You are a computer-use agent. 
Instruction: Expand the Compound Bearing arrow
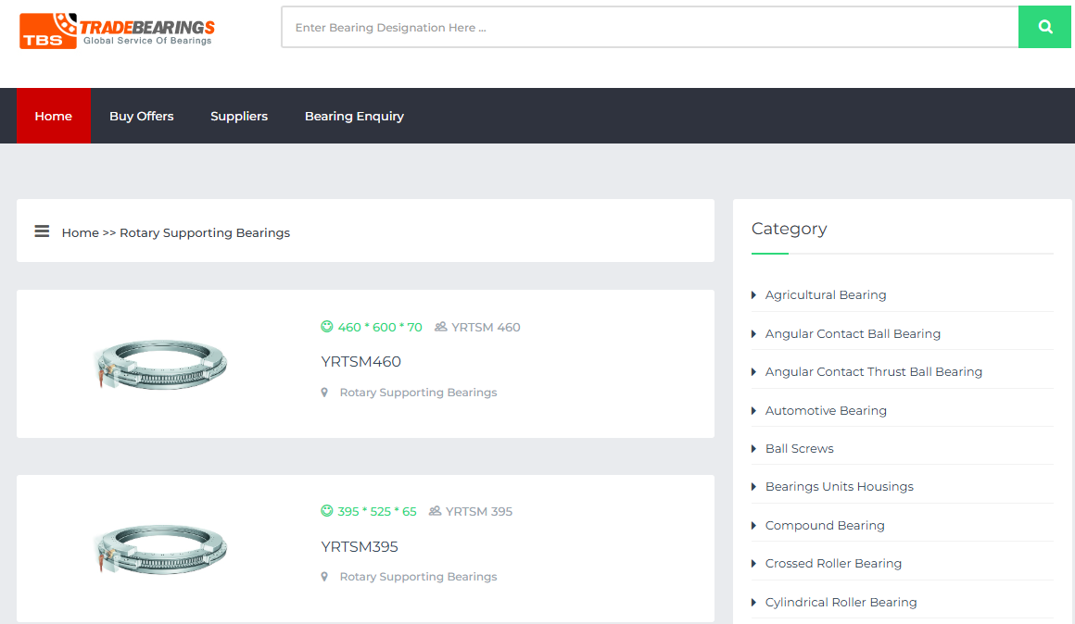pyautogui.click(x=753, y=525)
